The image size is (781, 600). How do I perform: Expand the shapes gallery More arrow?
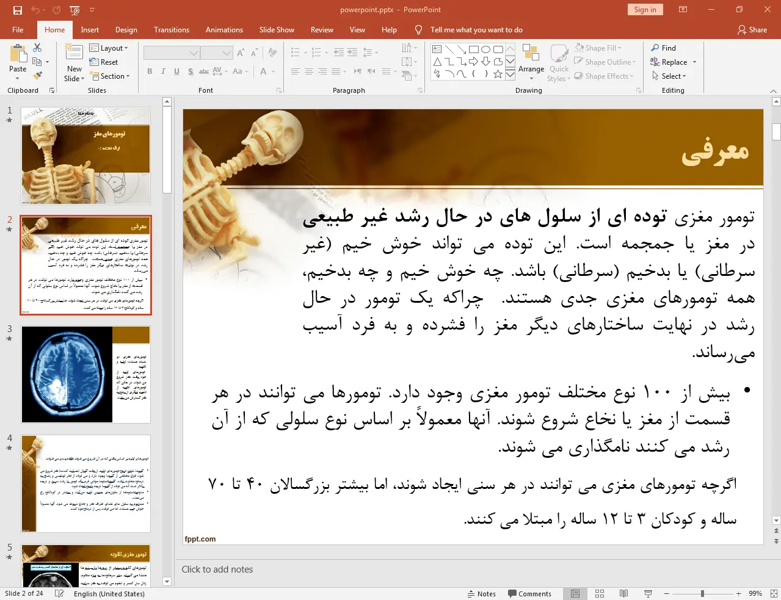click(x=510, y=74)
